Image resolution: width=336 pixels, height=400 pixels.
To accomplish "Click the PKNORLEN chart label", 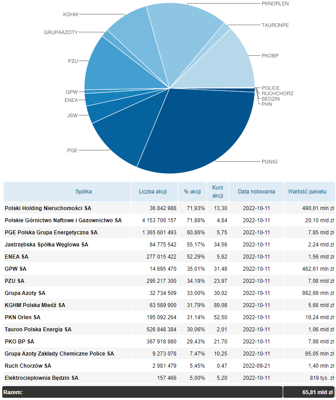I will pyautogui.click(x=275, y=4).
